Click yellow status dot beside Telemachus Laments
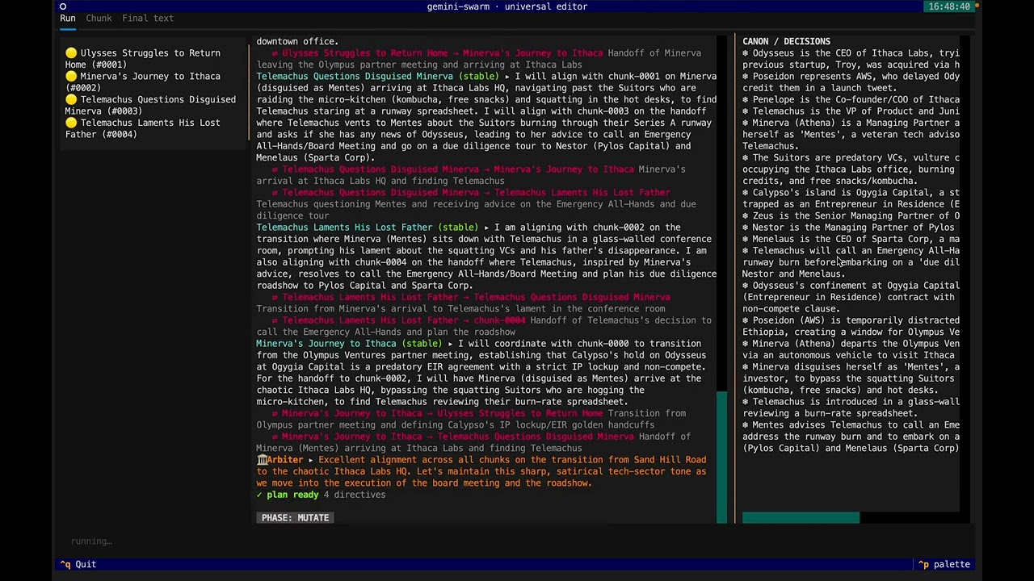The width and height of the screenshot is (1034, 581). pyautogui.click(x=71, y=123)
